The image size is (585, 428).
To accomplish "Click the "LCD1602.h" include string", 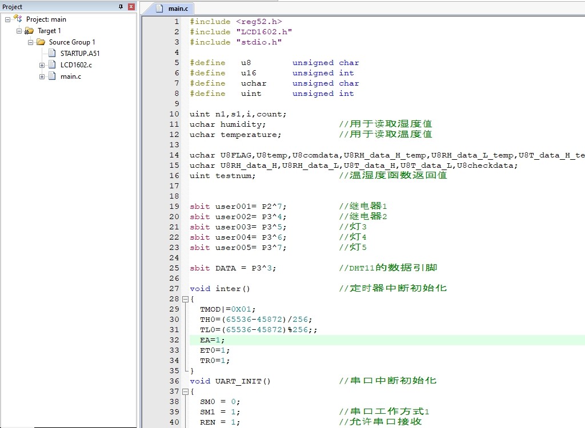I will point(264,32).
